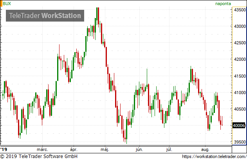Click the márc. month label

(42, 149)
